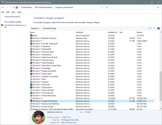Click the Steam program icon
Viewport: 162px width, 125px height.
[x=31, y=35]
